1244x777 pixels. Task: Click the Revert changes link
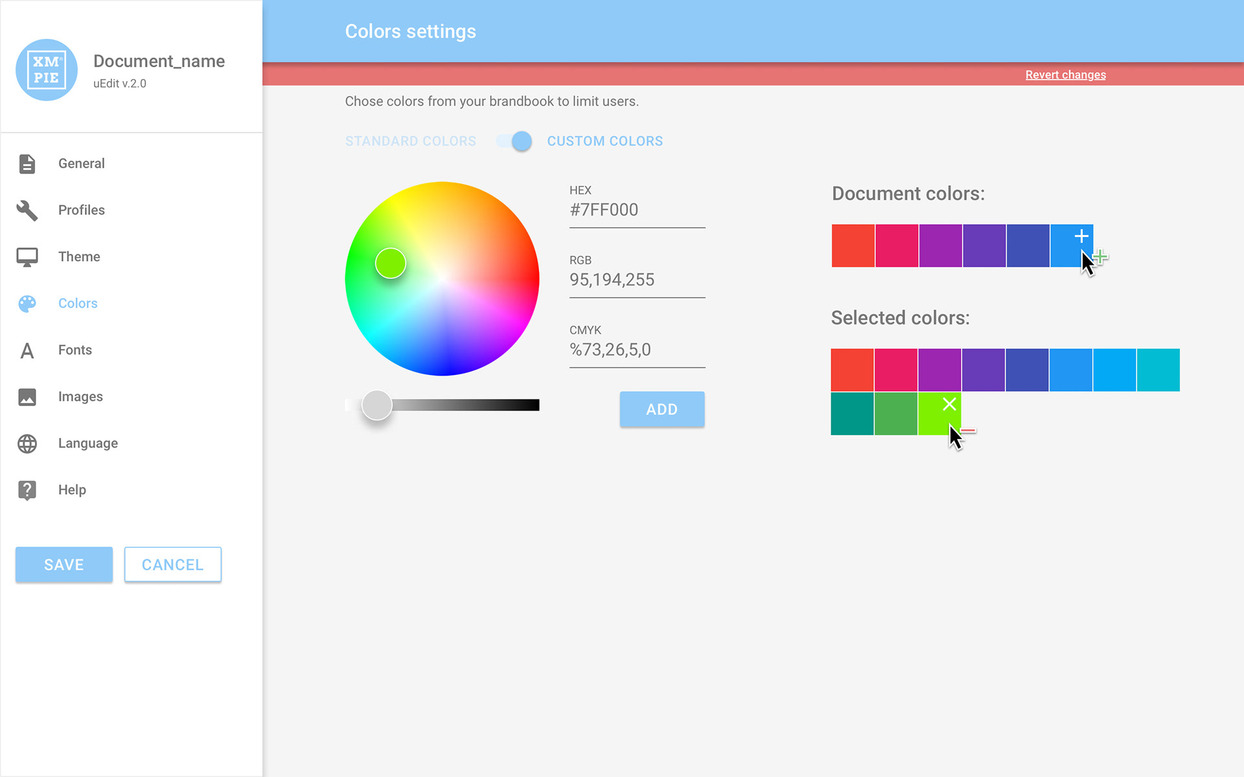[x=1065, y=75]
